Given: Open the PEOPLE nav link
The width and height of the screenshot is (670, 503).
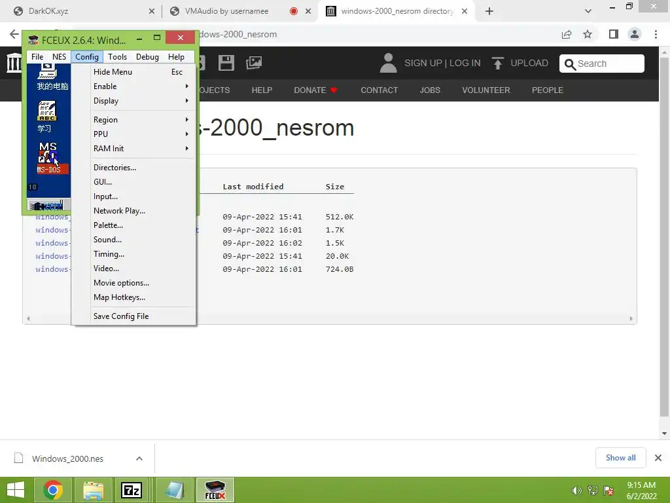Looking at the screenshot, I should click(x=548, y=90).
